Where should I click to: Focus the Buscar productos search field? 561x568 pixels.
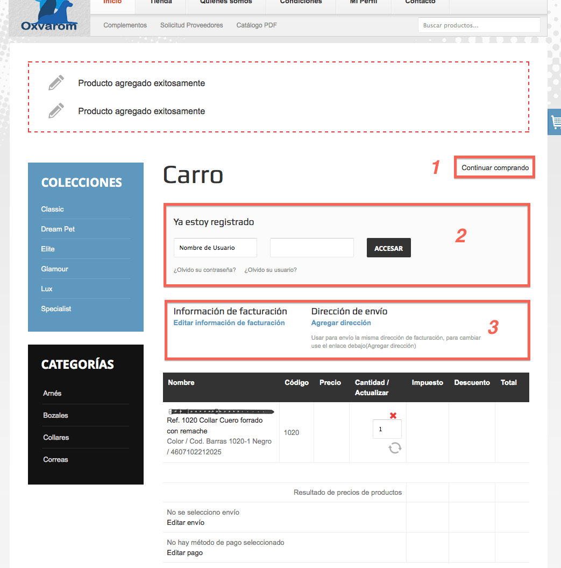[x=479, y=25]
